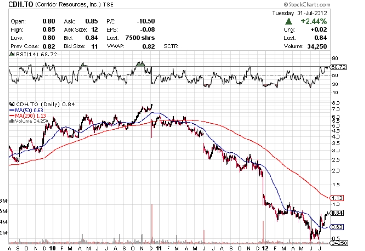Click the Volume bars legend icon
Image resolution: width=365 pixels, height=251 pixels.
(12, 121)
